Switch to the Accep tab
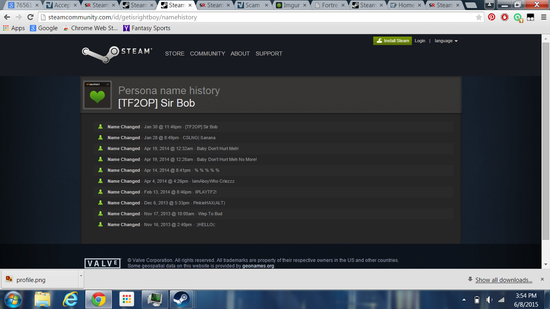550x309 pixels. coord(62,5)
